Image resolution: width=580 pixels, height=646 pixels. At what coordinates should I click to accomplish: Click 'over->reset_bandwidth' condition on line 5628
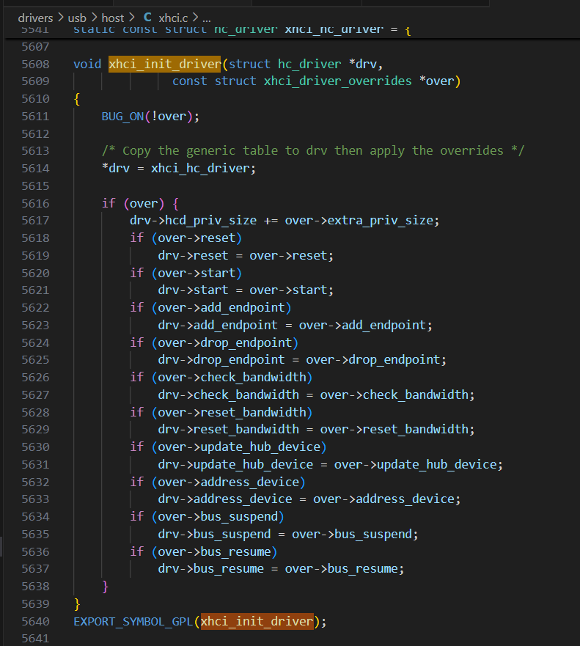(x=232, y=412)
